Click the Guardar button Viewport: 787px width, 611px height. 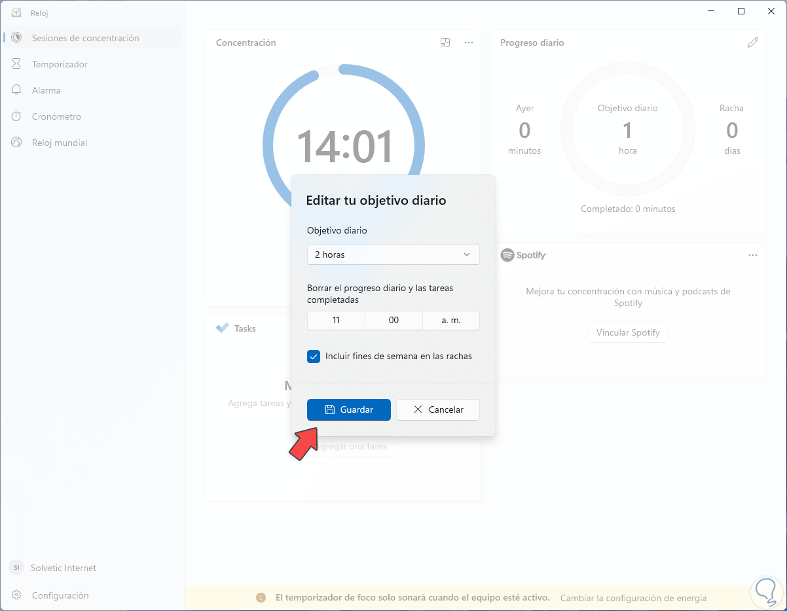coord(349,410)
